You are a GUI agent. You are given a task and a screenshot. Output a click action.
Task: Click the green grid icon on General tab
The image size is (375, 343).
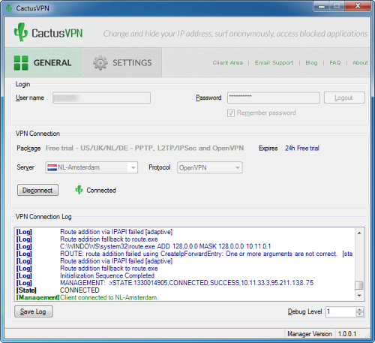21,63
